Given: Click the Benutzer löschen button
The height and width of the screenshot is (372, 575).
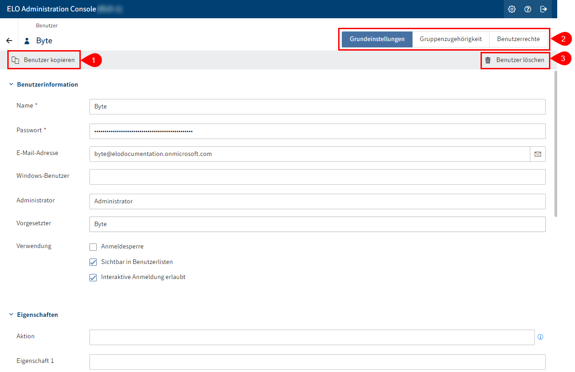Looking at the screenshot, I should [515, 60].
